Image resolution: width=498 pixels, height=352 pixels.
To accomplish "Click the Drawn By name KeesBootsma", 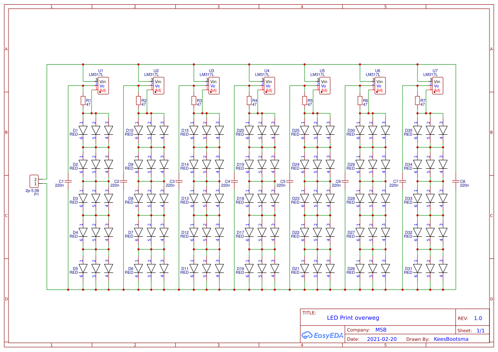I will coord(451,339).
